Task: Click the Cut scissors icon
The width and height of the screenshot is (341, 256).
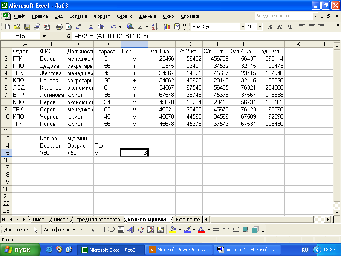Action: tap(91, 27)
